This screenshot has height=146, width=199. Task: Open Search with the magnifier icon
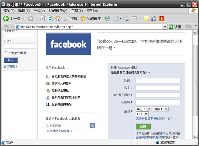(x=66, y=19)
